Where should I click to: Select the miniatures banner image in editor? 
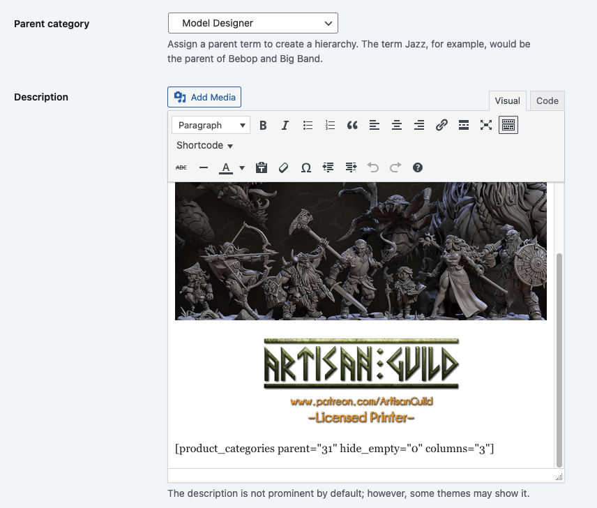point(361,251)
